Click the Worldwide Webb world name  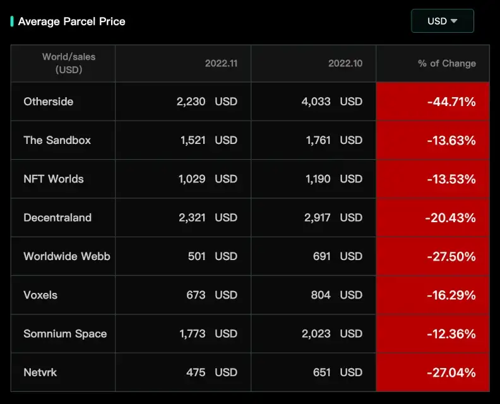pos(67,256)
